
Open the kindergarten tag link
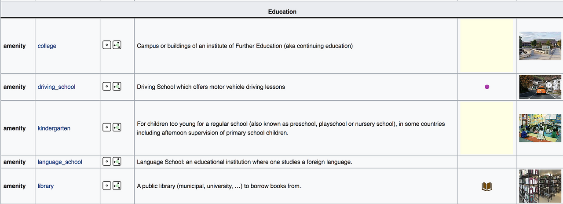(x=54, y=128)
